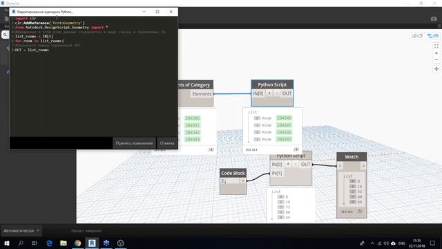Image resolution: width=442 pixels, height=249 pixels.
Task: Click the Отмена cancel button
Action: coord(167,143)
